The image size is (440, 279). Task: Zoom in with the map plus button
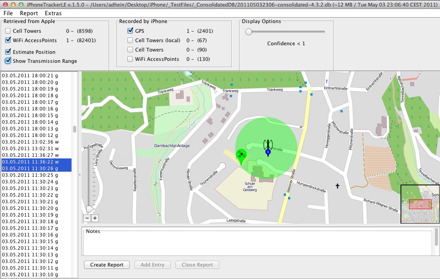[95, 218]
